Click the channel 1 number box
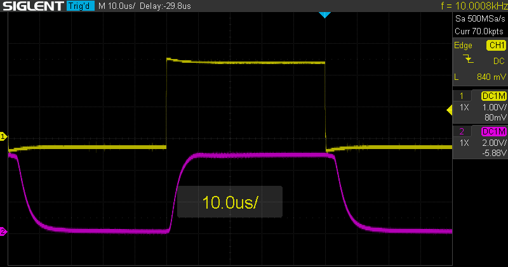Screen dimensions: 508x267 point(462,96)
